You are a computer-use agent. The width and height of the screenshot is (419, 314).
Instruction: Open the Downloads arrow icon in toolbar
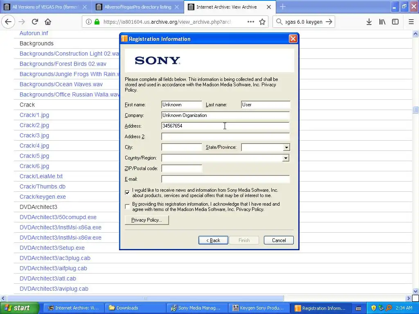point(369,22)
